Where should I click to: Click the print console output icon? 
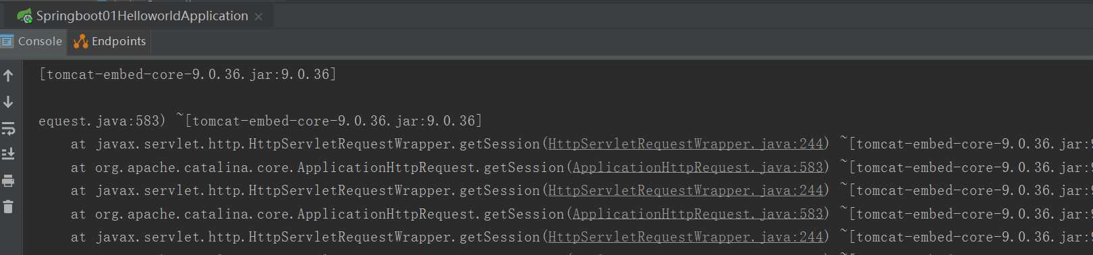8,181
